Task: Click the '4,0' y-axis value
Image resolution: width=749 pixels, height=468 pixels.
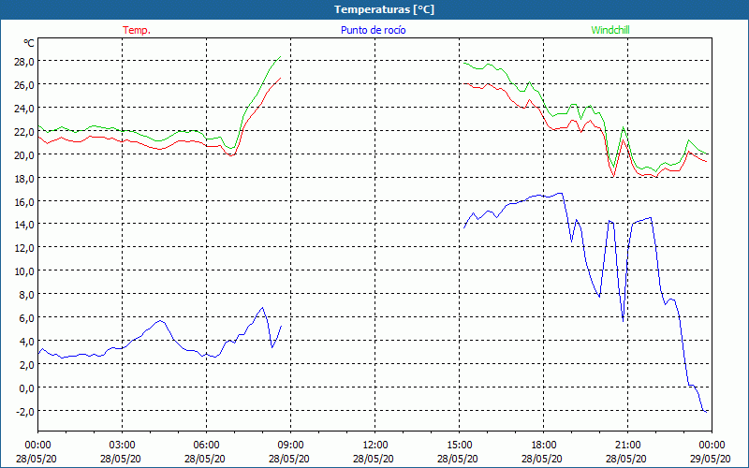Action: click(26, 342)
